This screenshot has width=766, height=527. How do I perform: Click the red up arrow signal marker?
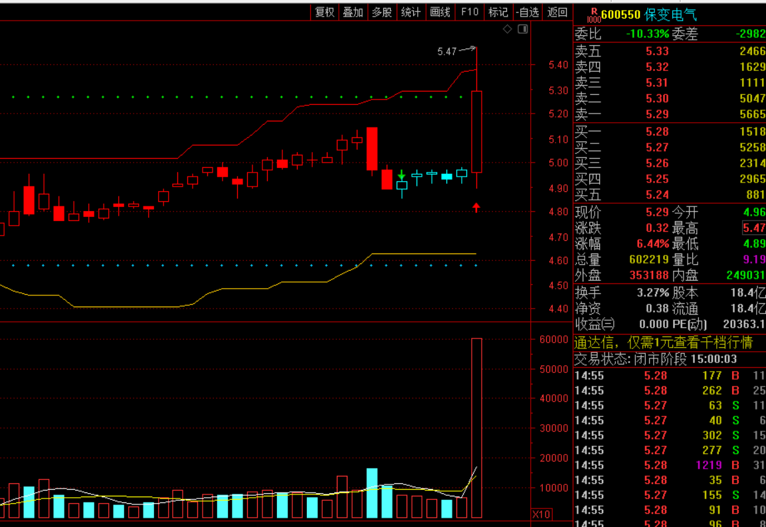tap(476, 207)
